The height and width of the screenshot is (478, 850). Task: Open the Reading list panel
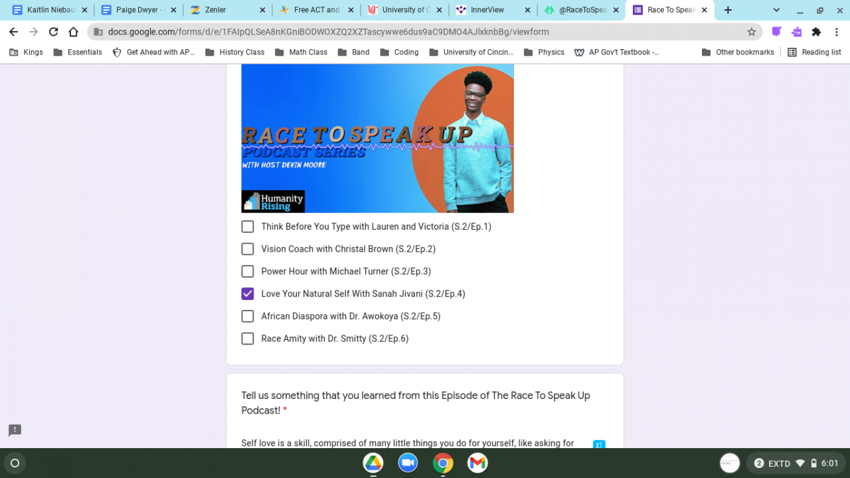pos(814,52)
